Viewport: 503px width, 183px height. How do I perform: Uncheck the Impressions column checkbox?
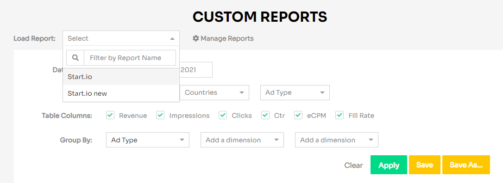160,115
